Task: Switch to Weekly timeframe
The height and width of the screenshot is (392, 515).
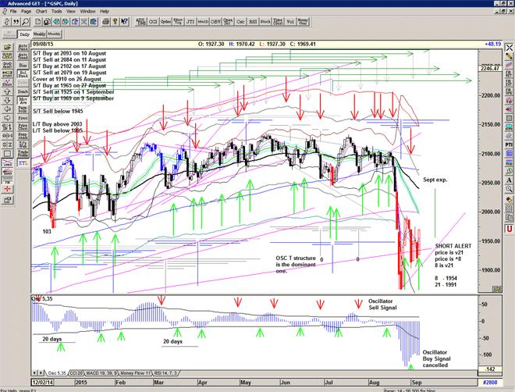Action: (37, 34)
